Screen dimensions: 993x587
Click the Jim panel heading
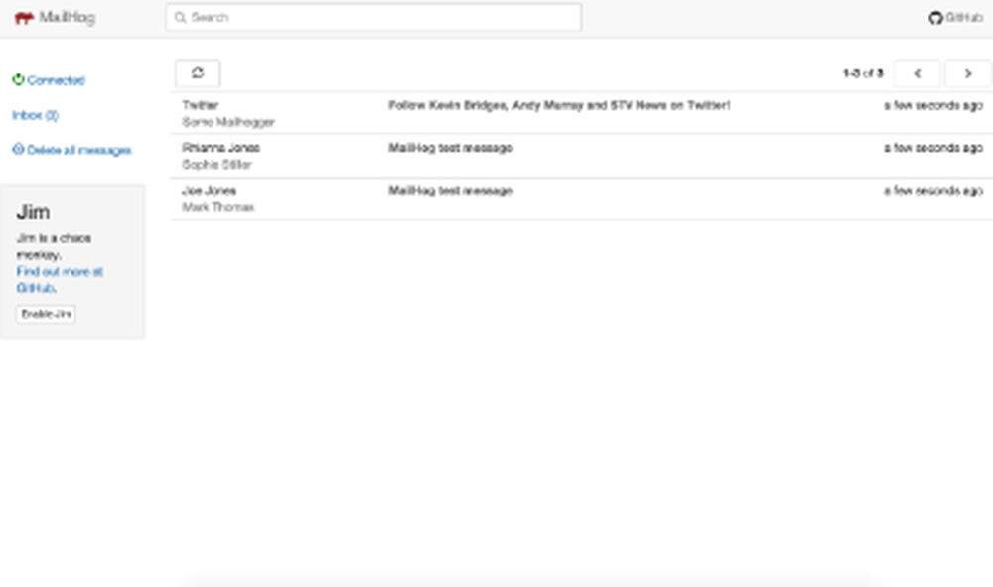tap(33, 212)
